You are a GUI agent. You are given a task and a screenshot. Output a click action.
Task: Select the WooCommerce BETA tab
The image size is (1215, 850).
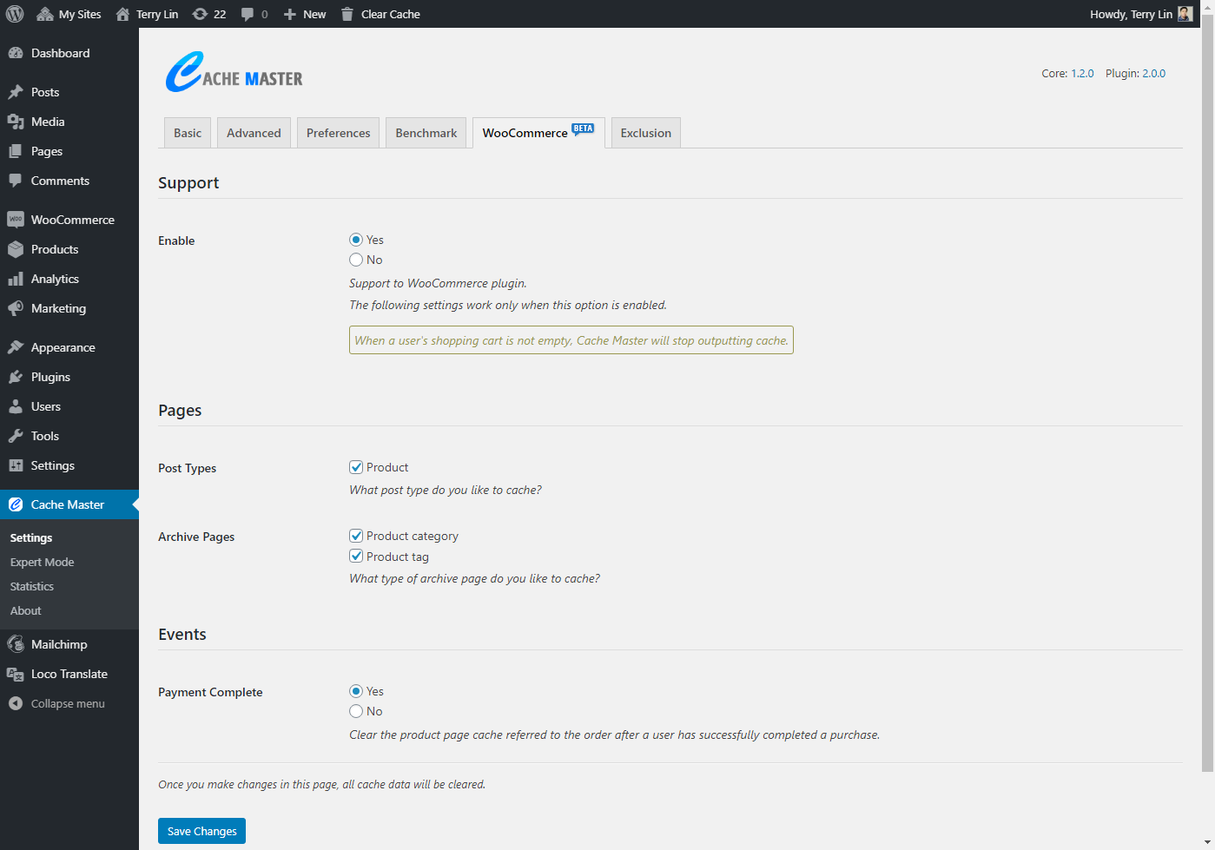538,133
